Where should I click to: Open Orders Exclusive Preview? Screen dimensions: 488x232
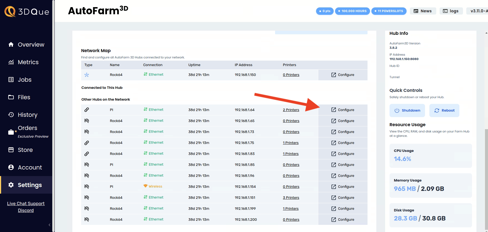[x=26, y=132]
